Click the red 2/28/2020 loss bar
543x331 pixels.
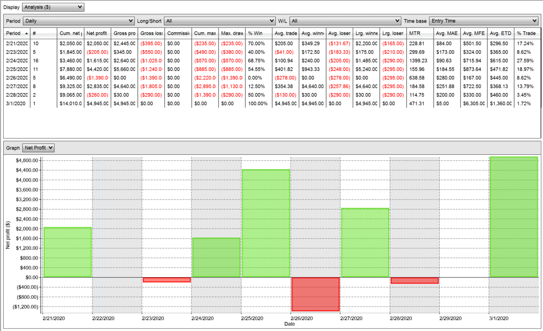415,280
